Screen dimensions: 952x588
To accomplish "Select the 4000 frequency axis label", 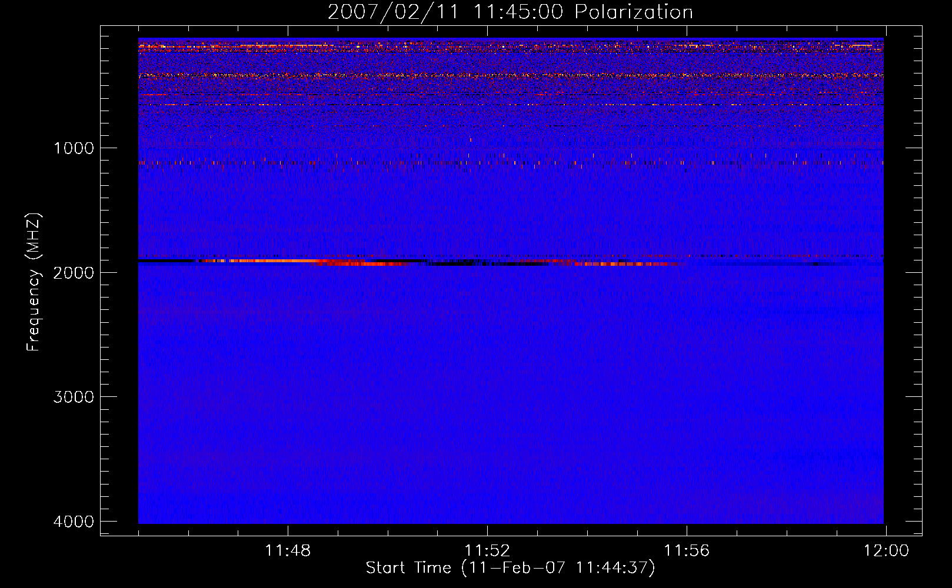I will click(x=74, y=522).
